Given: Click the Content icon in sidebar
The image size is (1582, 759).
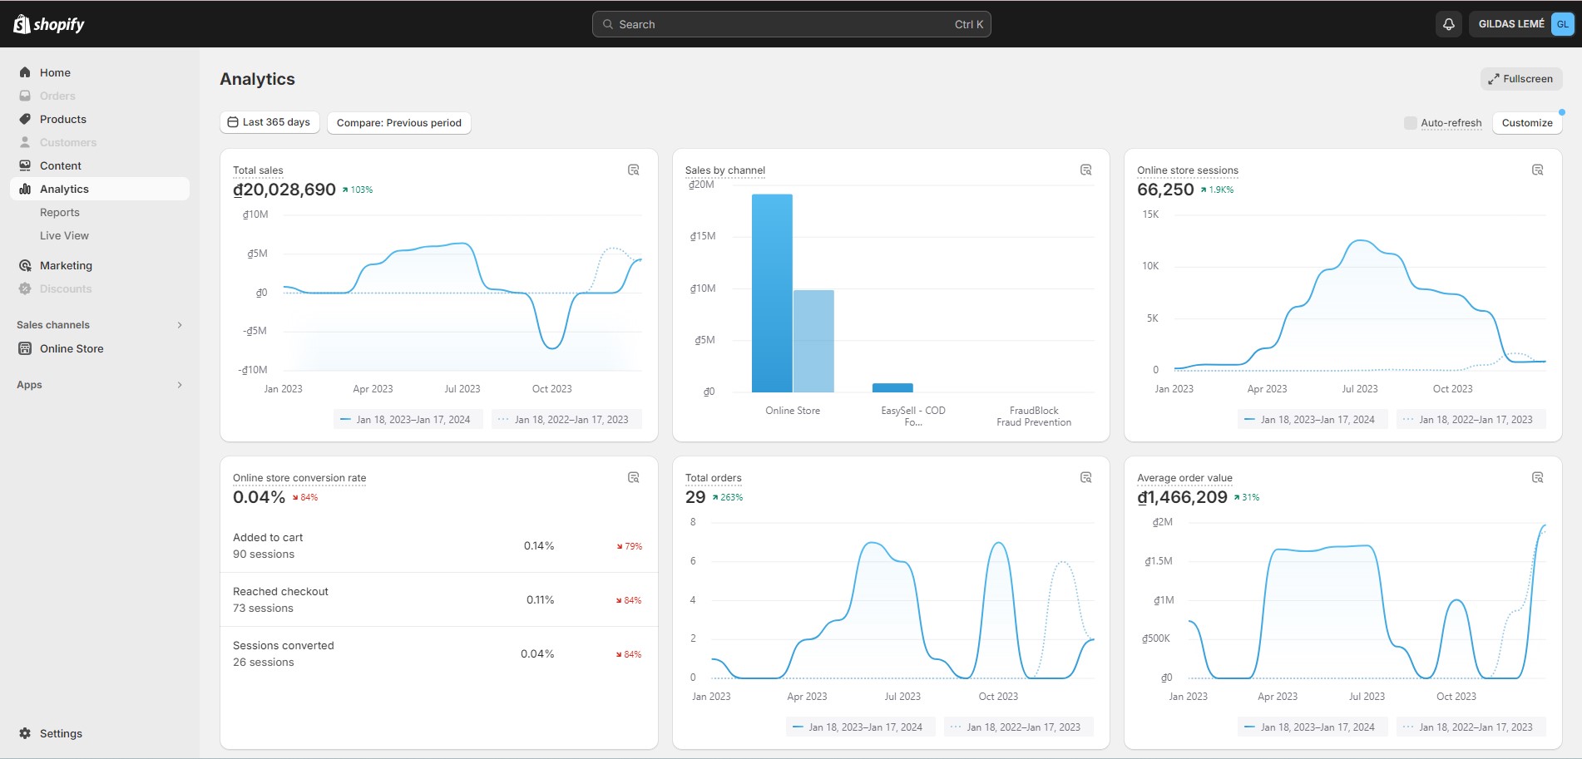Looking at the screenshot, I should pos(25,165).
